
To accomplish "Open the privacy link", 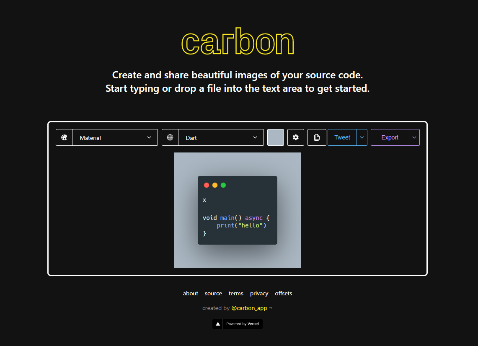I will [259, 294].
